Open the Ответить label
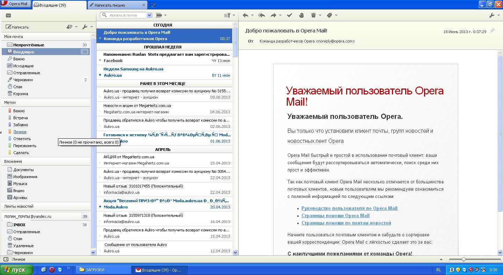 click(22, 139)
